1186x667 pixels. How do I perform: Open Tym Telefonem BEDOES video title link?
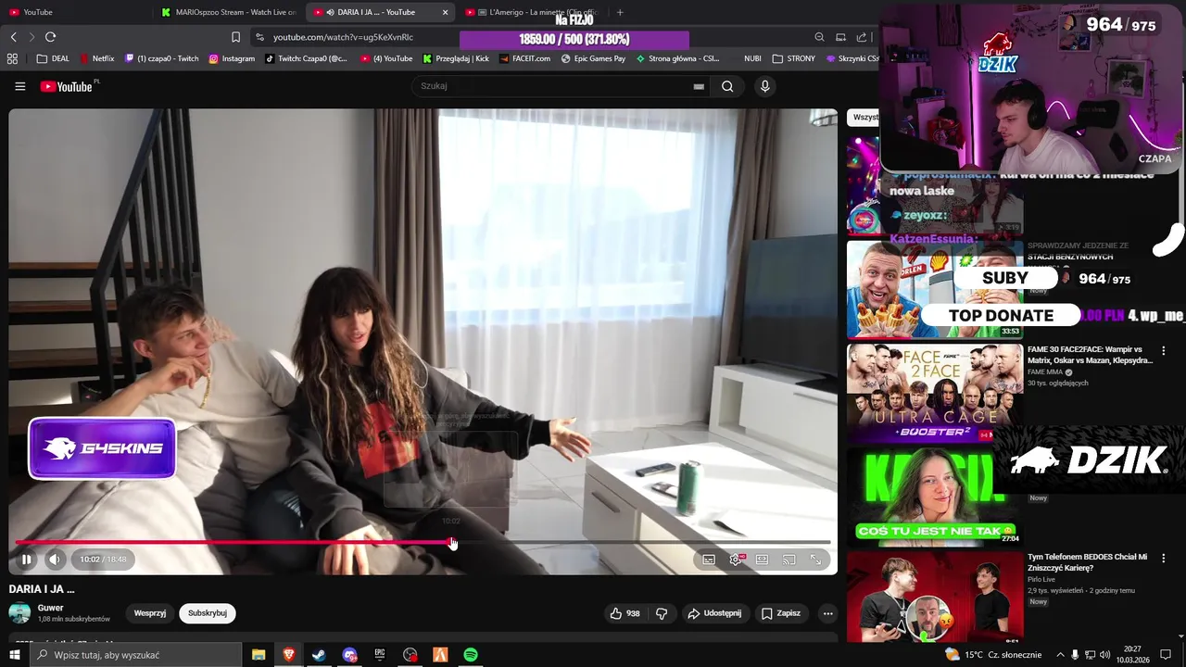tap(1088, 562)
